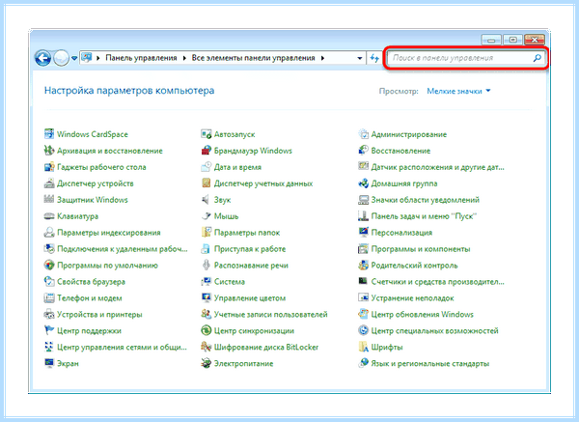Expand arrow after Все элементы панели управления
Screen dimensions: 579x422
tap(322, 58)
